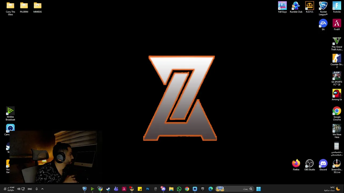This screenshot has width=344, height=193.
Task: Open the notification bell in the tray
Action: (5, 189)
